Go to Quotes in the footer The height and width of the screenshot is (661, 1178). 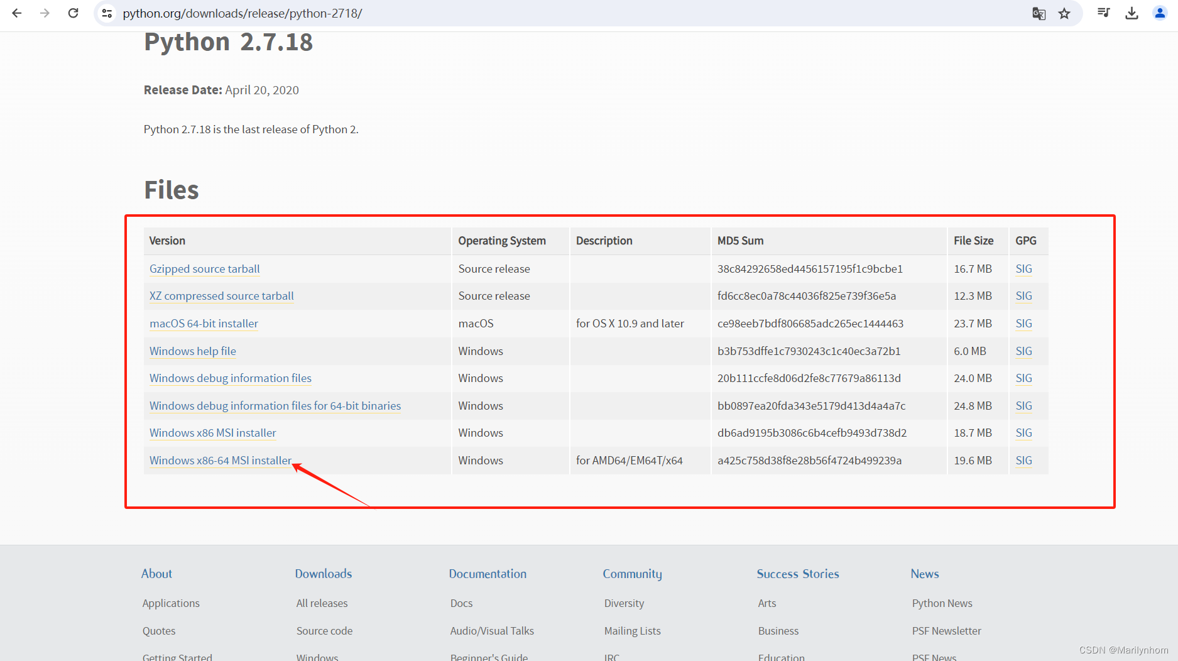tap(159, 631)
